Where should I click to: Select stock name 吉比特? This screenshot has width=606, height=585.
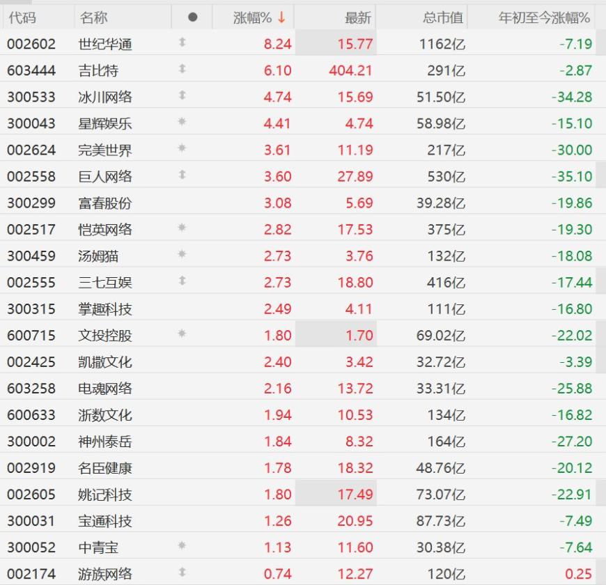coord(98,71)
